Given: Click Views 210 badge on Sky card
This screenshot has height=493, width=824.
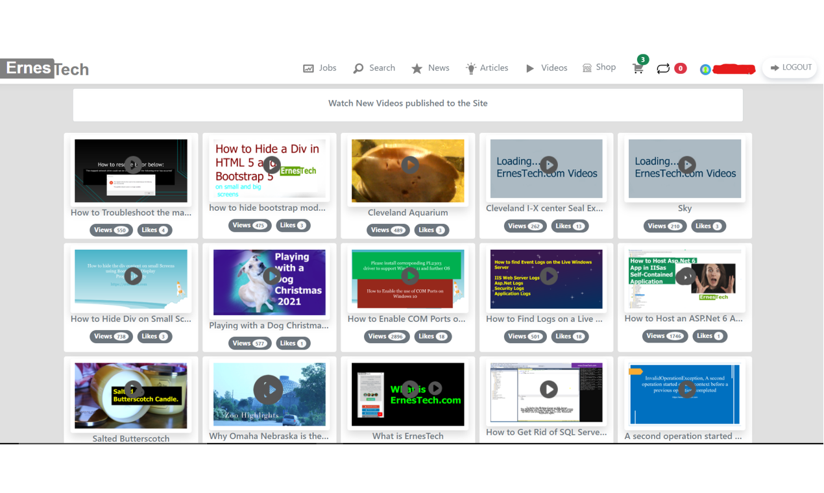Looking at the screenshot, I should point(665,226).
